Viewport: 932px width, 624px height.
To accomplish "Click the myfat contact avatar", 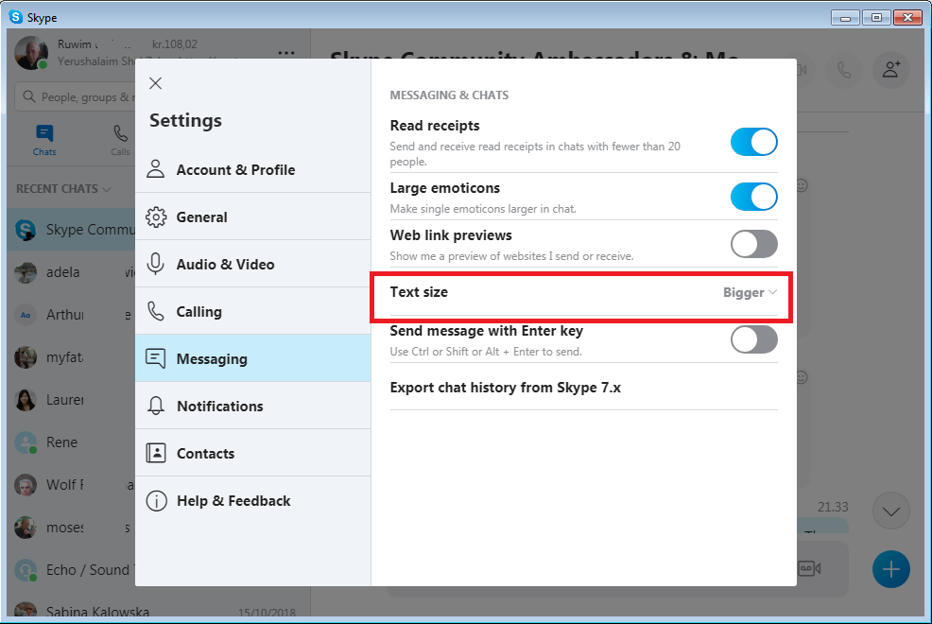I will click(x=26, y=357).
